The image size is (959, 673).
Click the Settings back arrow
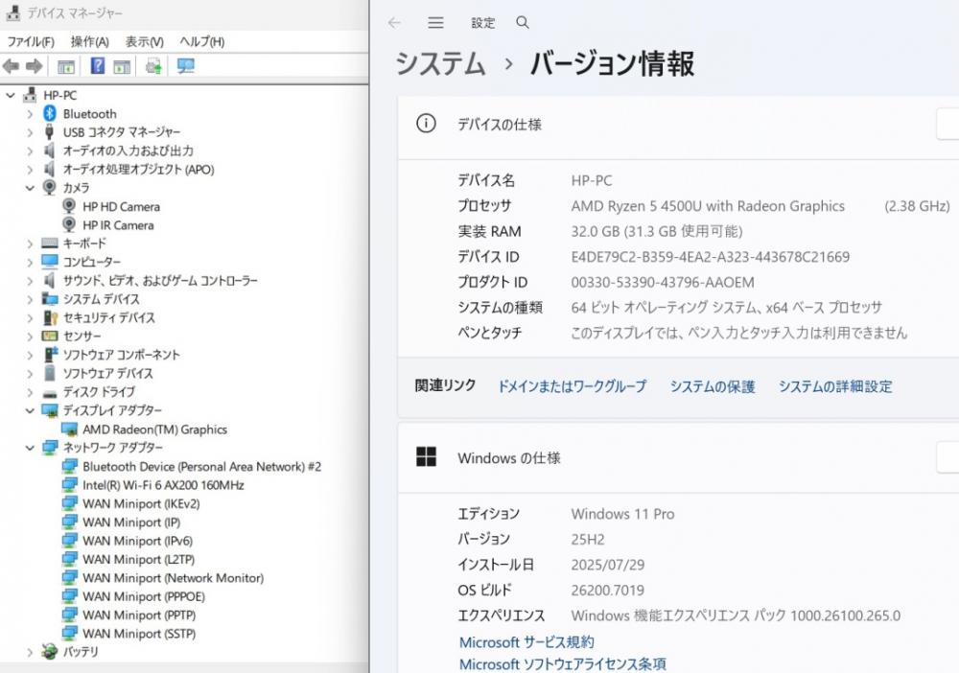(394, 23)
